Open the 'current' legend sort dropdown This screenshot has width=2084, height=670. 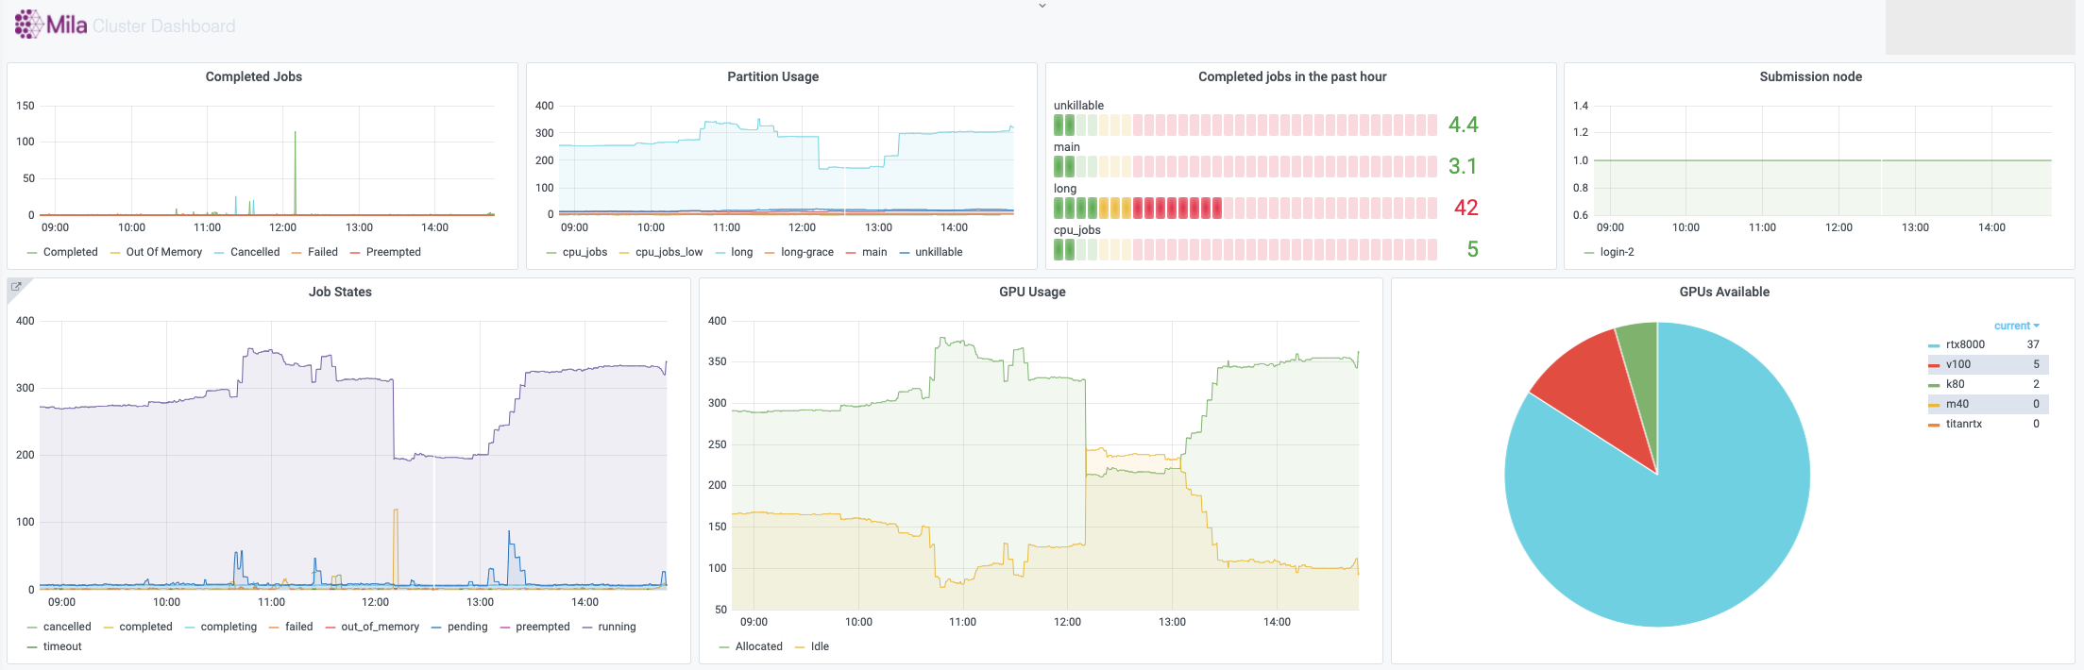tap(2016, 326)
